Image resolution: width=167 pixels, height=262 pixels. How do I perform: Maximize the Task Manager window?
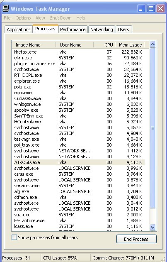[151, 9]
